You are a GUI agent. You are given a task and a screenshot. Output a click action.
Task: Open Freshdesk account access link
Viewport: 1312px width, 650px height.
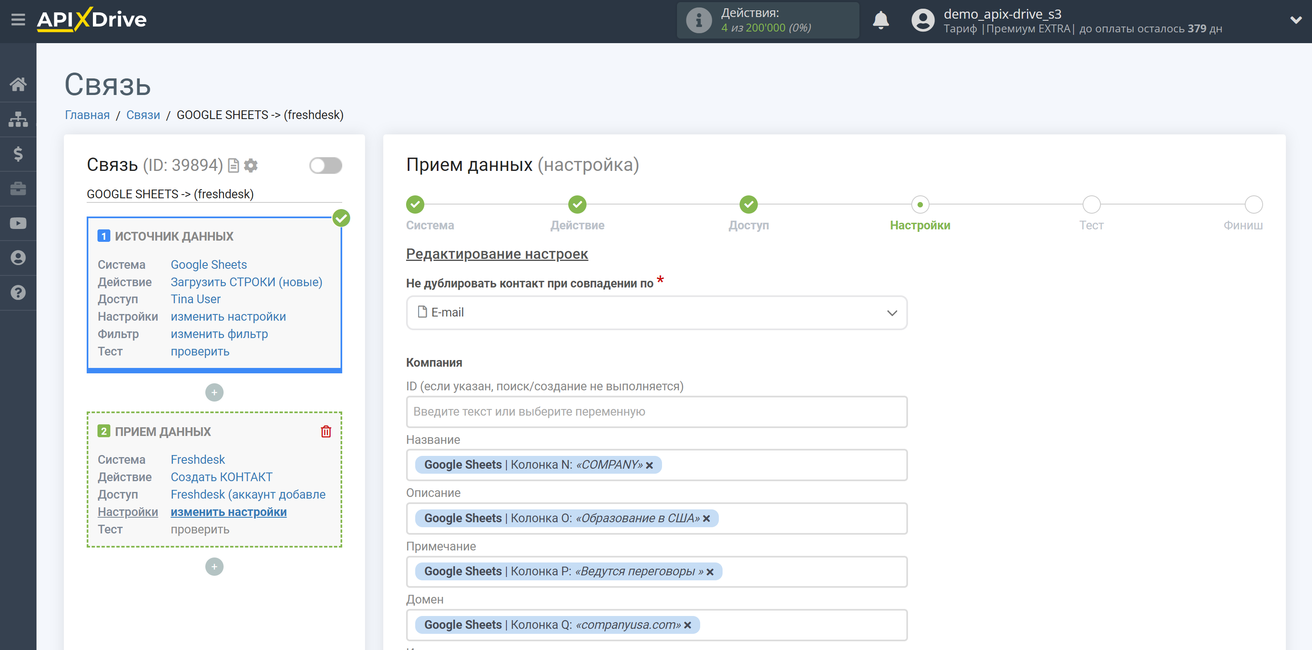pyautogui.click(x=248, y=494)
